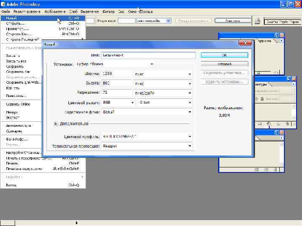Choose Печать Ctrl+P in the File menu

point(42,163)
